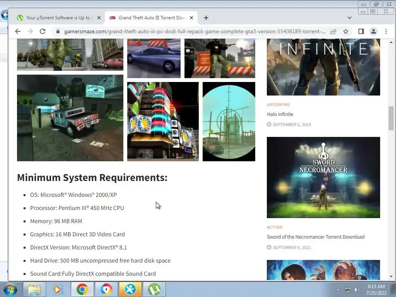The width and height of the screenshot is (396, 297).
Task: Open Google Chrome from the taskbar
Action: click(82, 289)
